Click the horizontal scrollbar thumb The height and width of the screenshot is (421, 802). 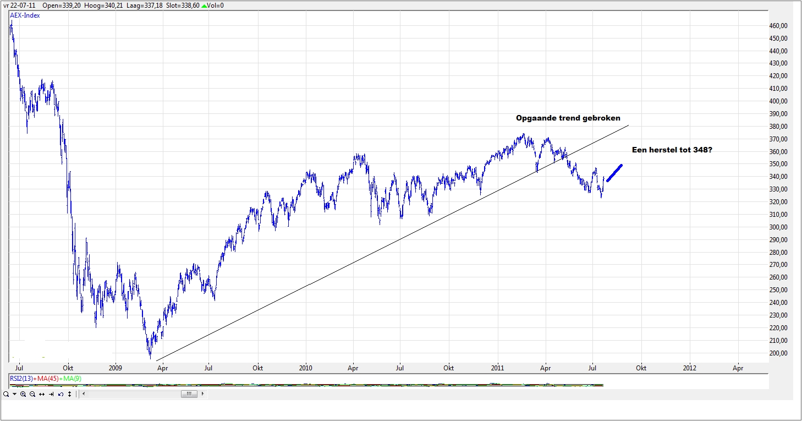pyautogui.click(x=189, y=394)
